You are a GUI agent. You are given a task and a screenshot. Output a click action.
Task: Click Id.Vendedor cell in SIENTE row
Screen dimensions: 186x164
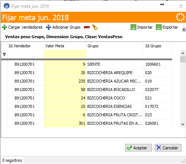[29, 64]
